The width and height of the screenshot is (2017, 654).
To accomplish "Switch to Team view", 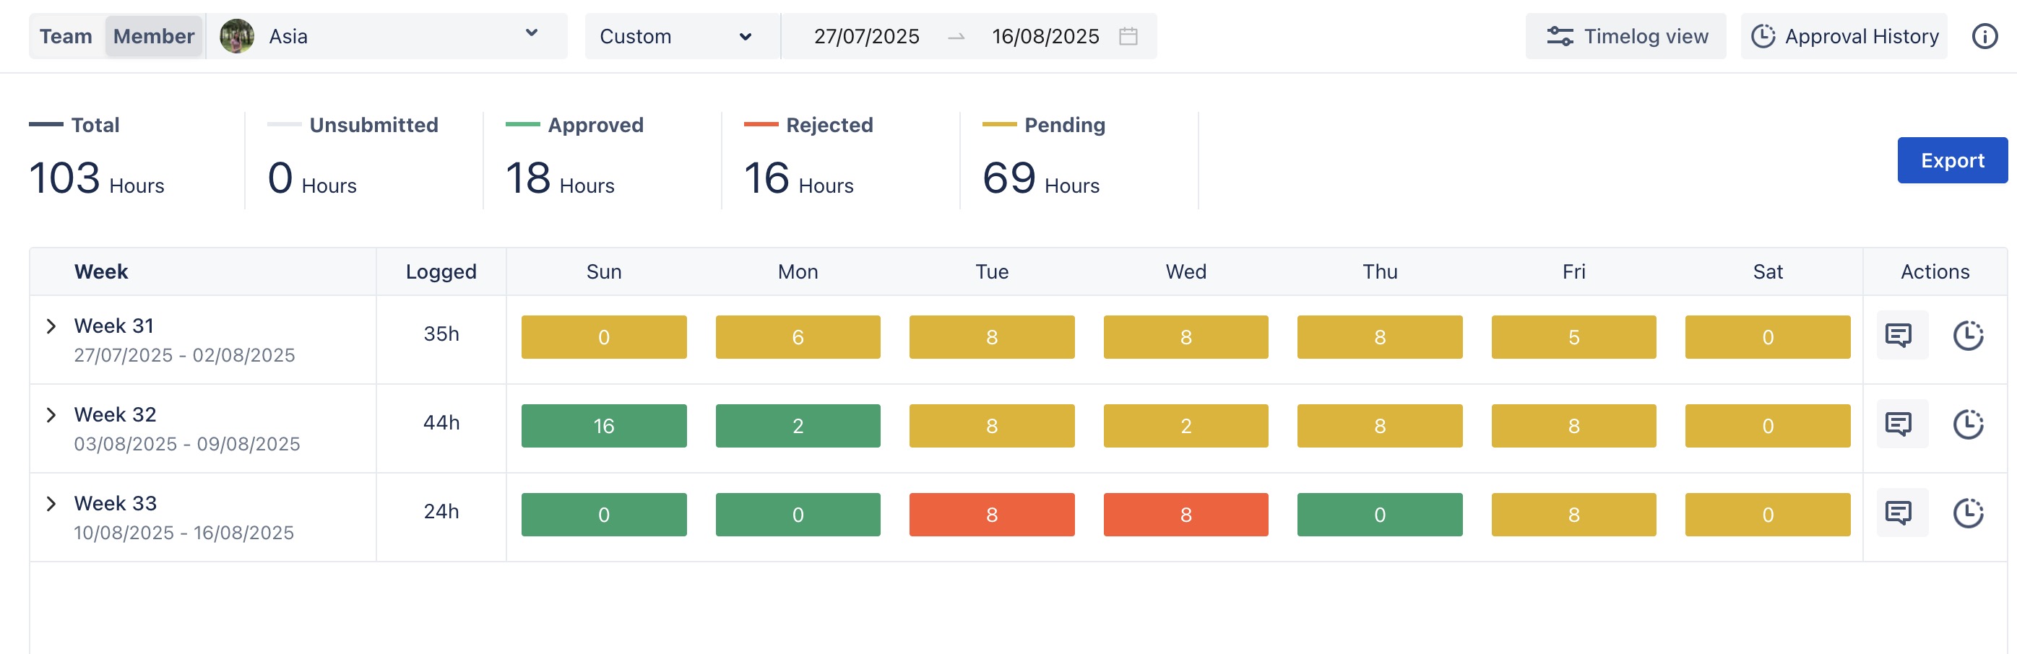I will pos(66,36).
